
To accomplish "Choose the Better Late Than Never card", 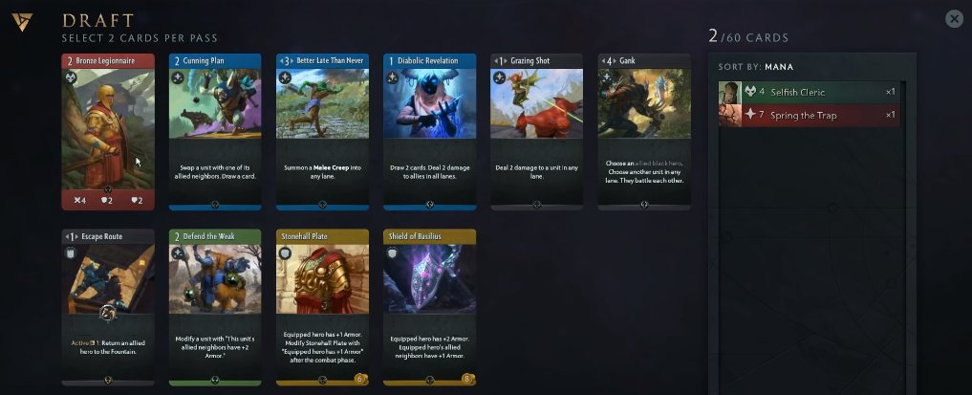I will [x=322, y=131].
